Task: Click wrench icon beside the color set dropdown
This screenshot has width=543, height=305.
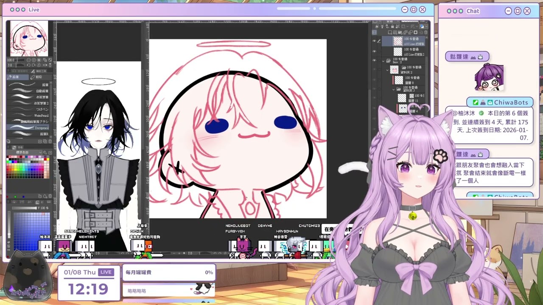Action: (45, 152)
